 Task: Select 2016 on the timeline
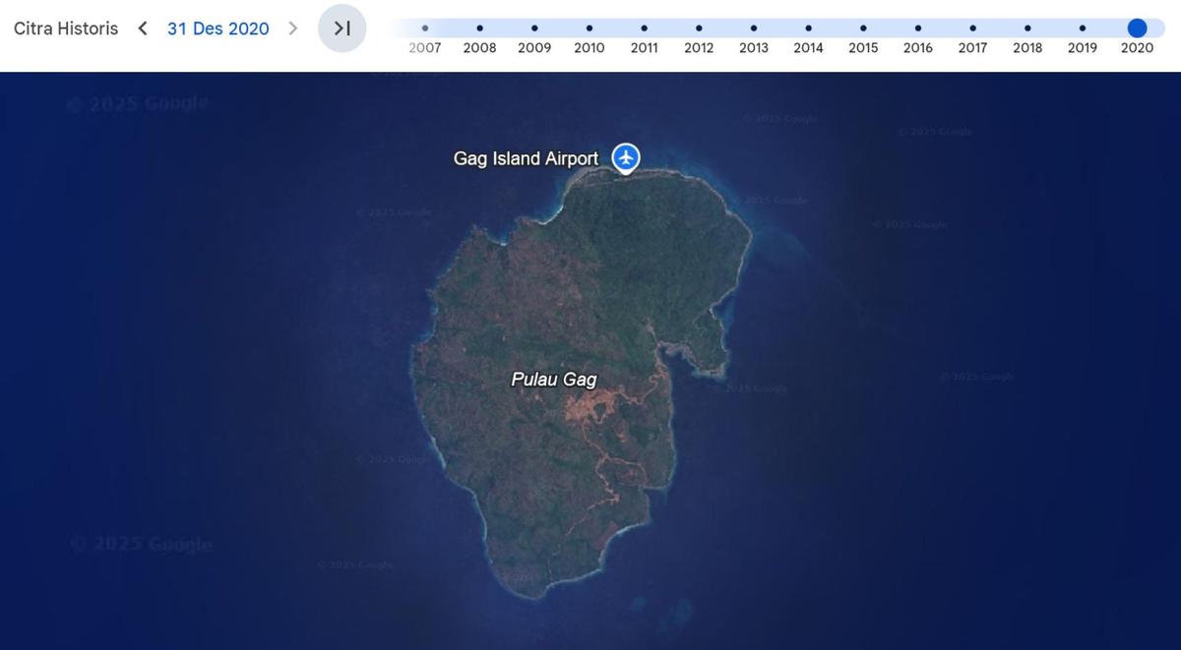pyautogui.click(x=918, y=29)
